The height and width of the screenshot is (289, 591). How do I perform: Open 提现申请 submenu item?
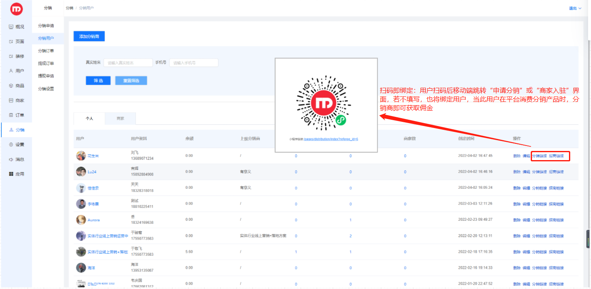[x=46, y=76]
